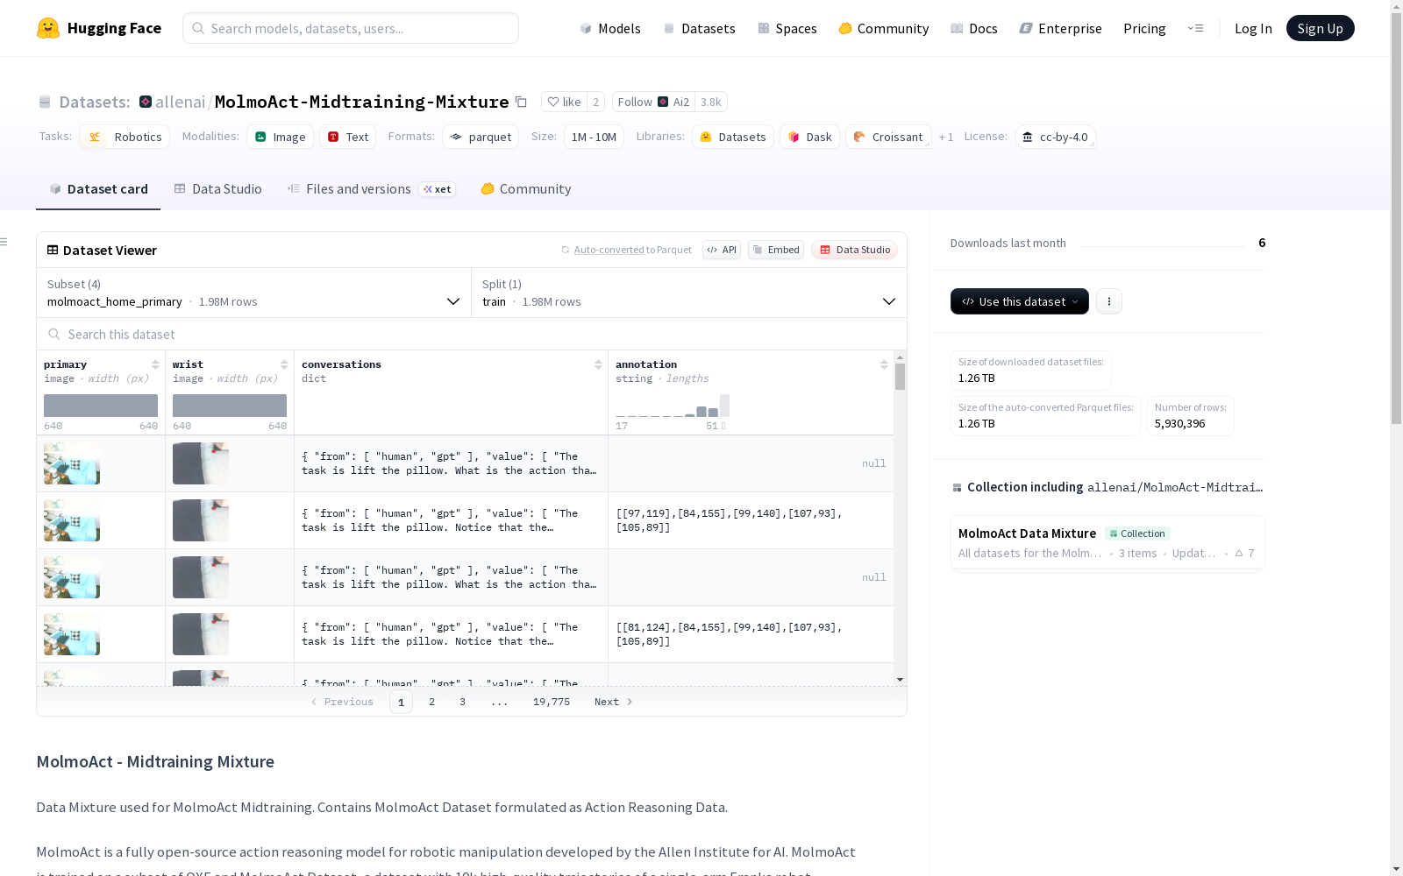Select the annotation lengths histogram
This screenshot has height=876, width=1403.
point(673,406)
